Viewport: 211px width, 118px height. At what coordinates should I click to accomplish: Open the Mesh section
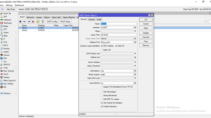tap(5, 36)
